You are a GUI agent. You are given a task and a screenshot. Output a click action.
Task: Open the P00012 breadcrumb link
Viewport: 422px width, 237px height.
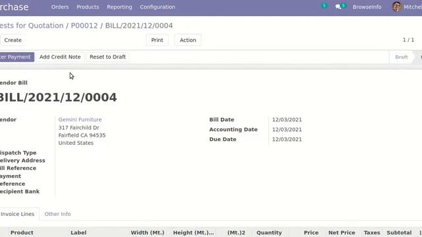(84, 26)
